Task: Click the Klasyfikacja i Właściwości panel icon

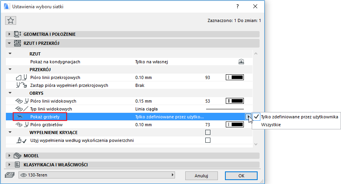Action: pos(18,165)
